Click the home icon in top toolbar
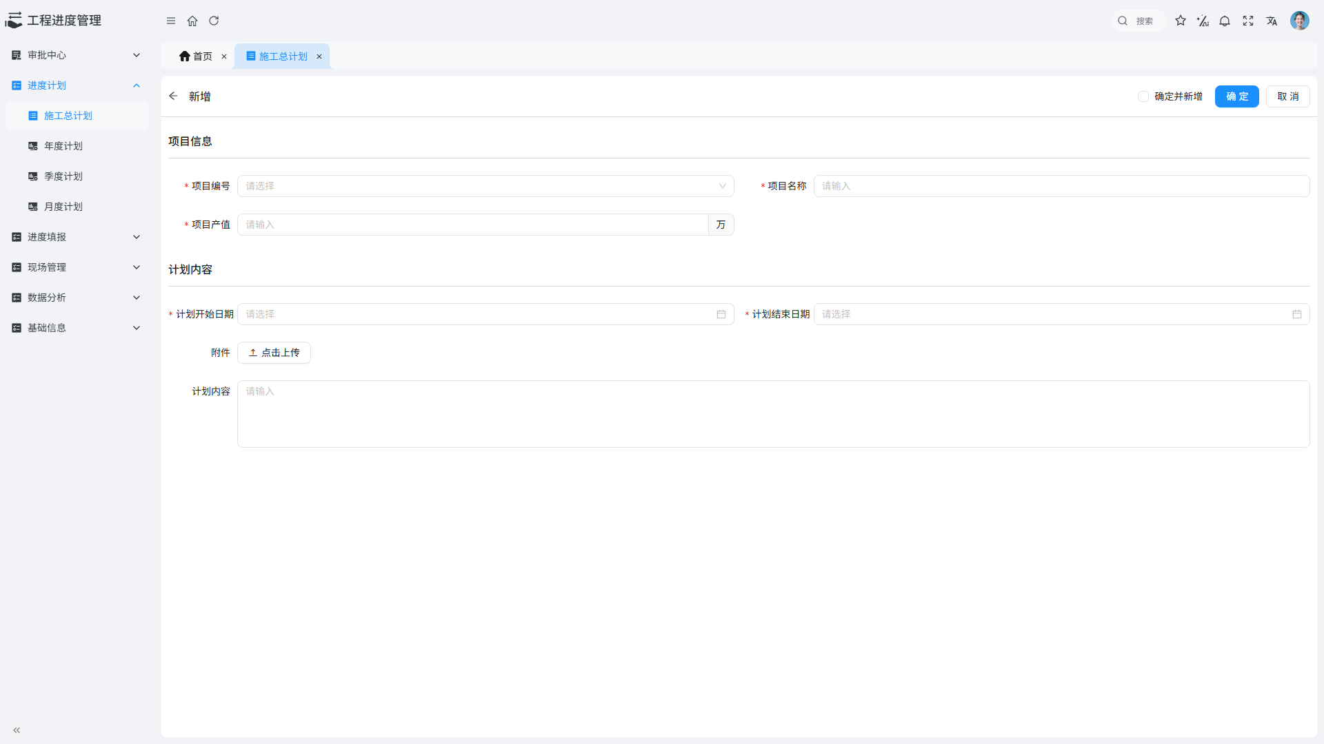Viewport: 1324px width, 744px height. click(192, 21)
